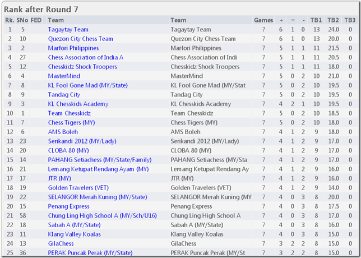Select the Rk. column header

click(x=10, y=20)
